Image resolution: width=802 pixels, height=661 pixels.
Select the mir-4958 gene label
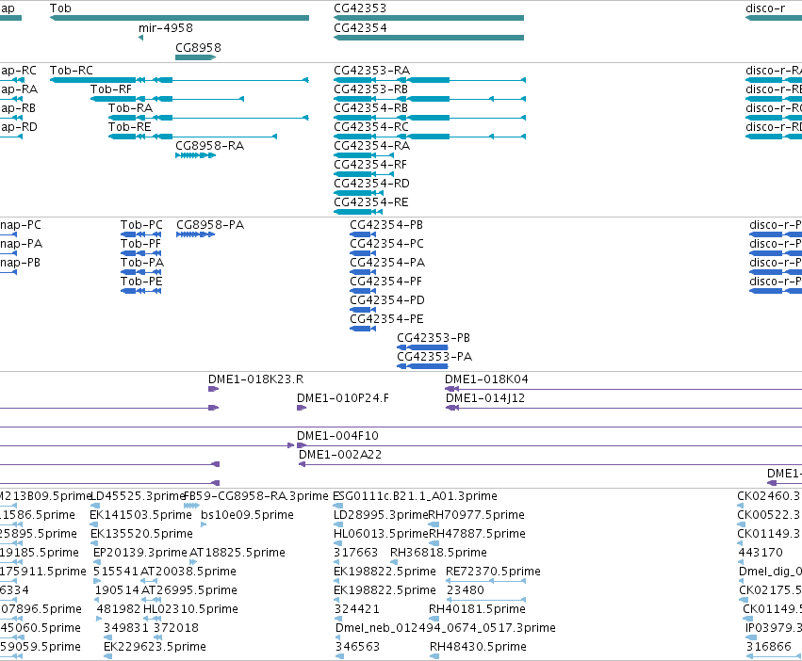point(166,28)
